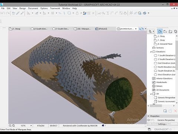Screen dimensions: 178x134
Task: Click the red Delete X icon below Navigator
Action: pos(175,111)
